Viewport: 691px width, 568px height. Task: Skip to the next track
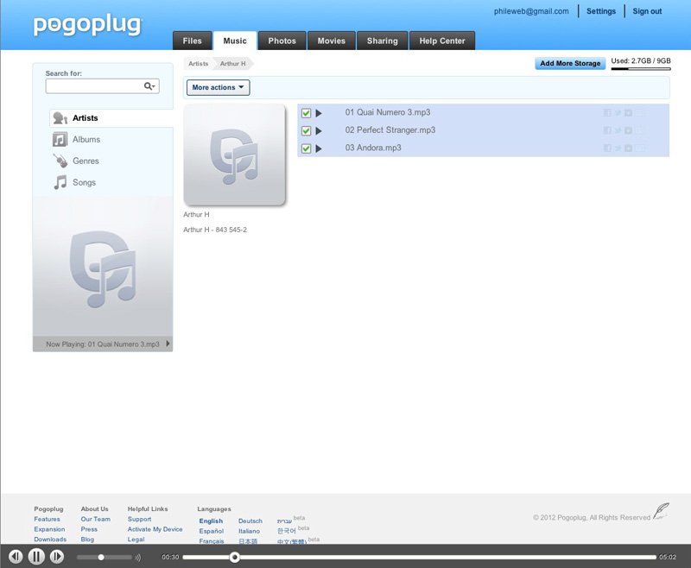(56, 557)
